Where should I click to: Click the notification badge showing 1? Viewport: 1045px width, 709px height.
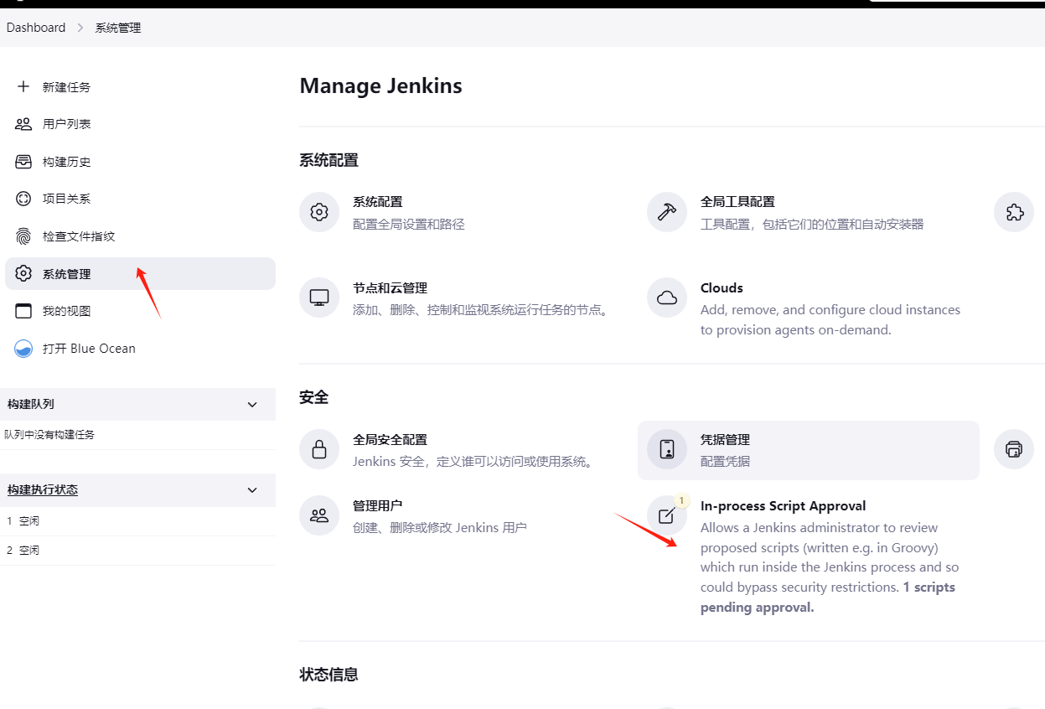click(x=681, y=501)
